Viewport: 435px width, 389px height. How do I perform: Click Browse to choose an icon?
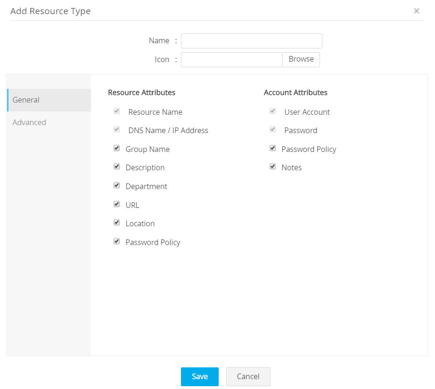click(x=301, y=59)
